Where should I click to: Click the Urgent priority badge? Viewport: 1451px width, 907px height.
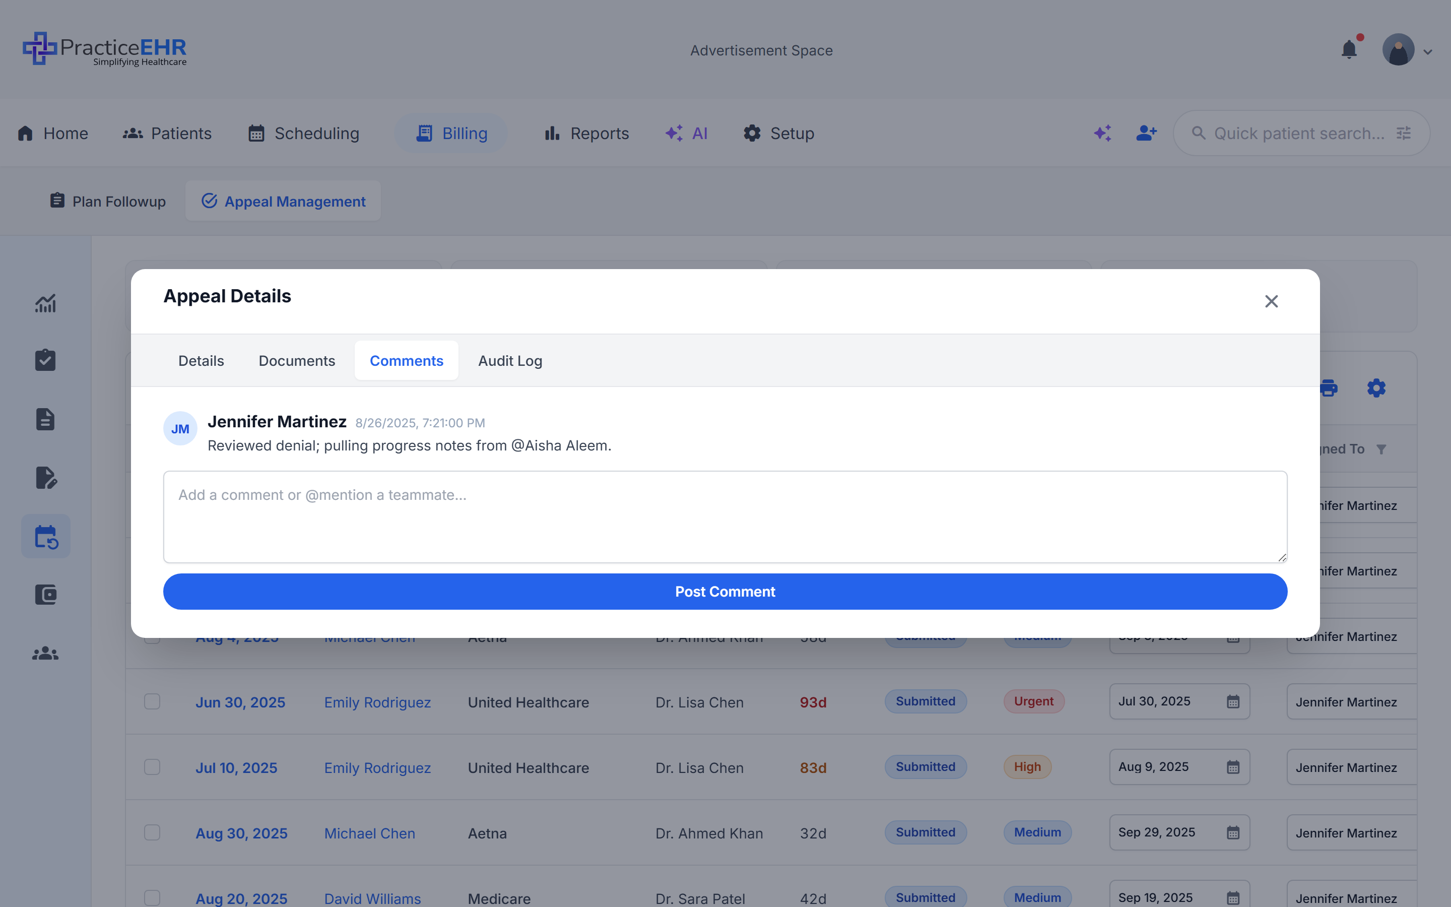click(x=1034, y=701)
